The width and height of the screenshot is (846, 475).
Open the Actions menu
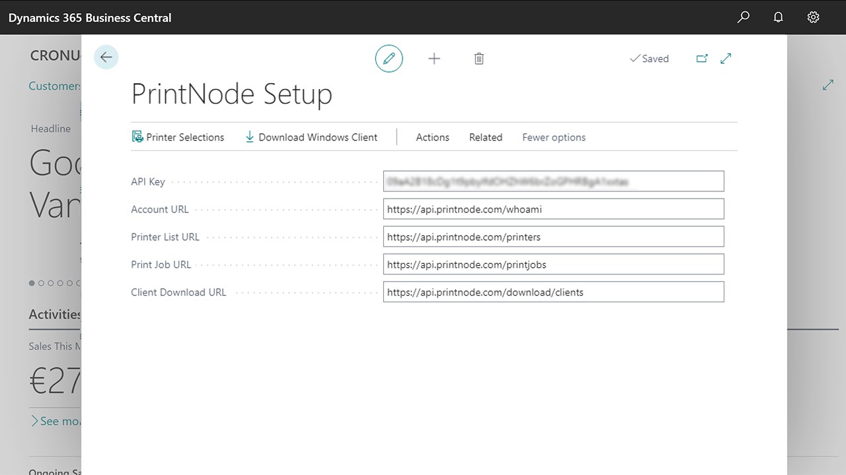[432, 137]
